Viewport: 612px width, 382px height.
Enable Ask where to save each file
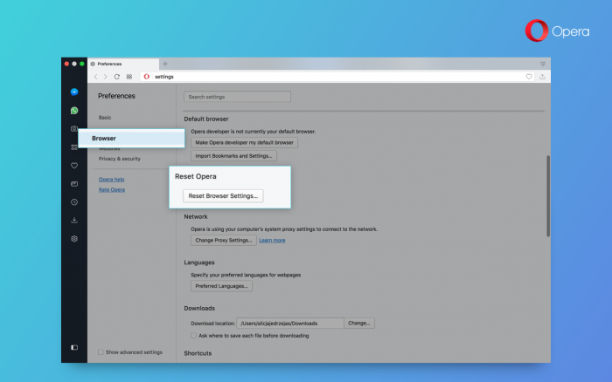193,335
